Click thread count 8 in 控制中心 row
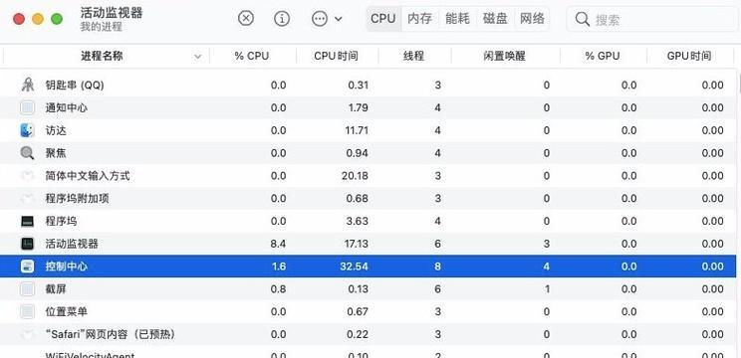This screenshot has width=741, height=358. 437,267
